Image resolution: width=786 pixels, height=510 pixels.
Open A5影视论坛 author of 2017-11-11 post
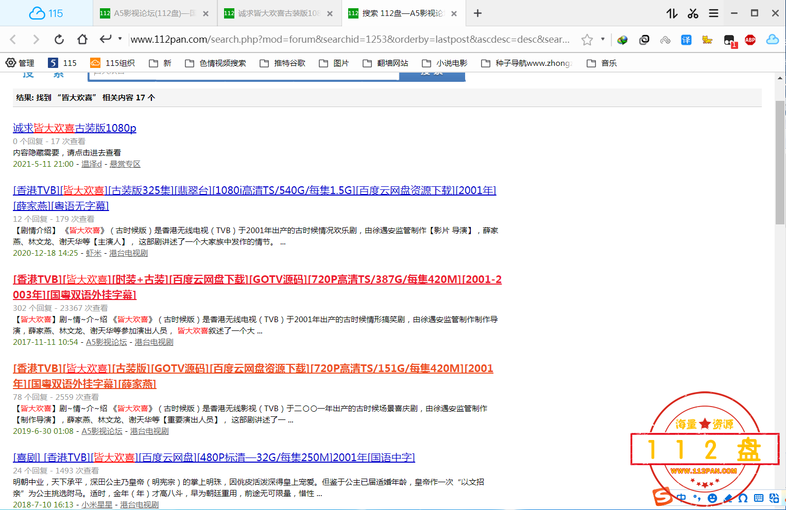[x=107, y=342]
